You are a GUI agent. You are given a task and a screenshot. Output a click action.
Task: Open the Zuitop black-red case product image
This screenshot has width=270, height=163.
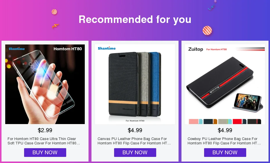pos(225,84)
